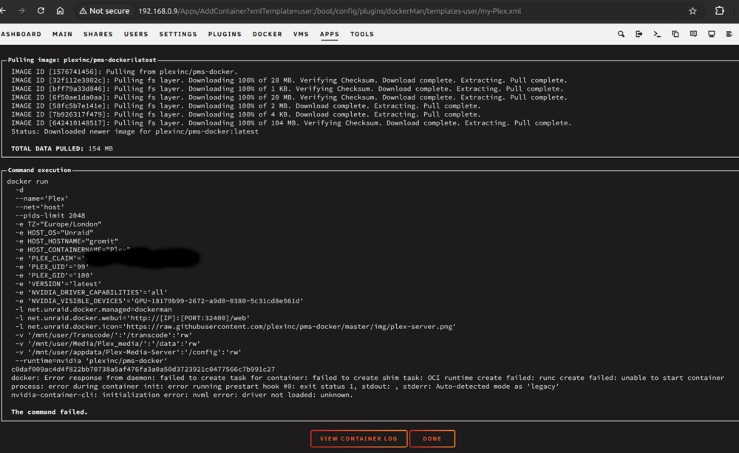The height and width of the screenshot is (453, 739).
Task: Click the --name='Plex' line
Action: pos(41,198)
